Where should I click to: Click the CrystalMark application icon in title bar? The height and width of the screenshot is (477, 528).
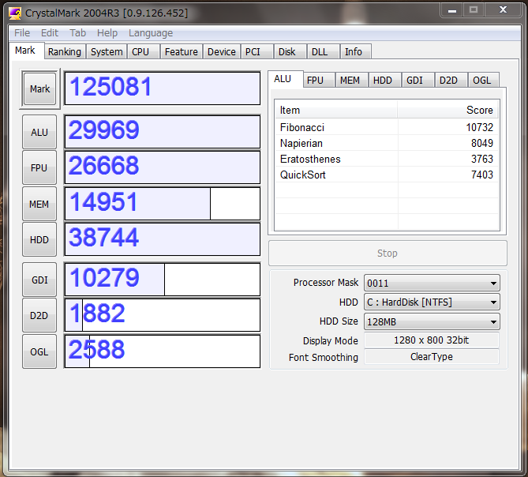[x=15, y=13]
